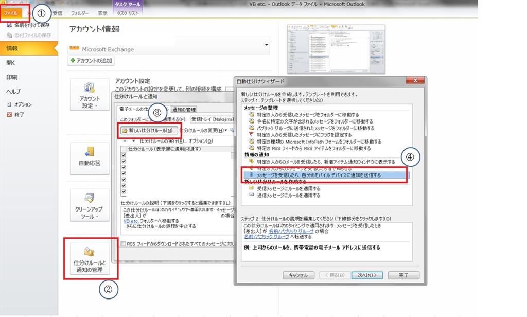Click the 名前を付けて保存 save icon
The image size is (527, 317).
coord(9,25)
